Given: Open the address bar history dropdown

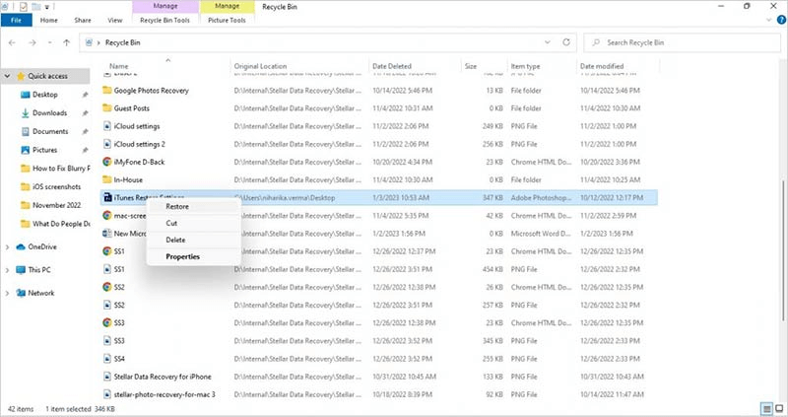Looking at the screenshot, I should click(548, 42).
